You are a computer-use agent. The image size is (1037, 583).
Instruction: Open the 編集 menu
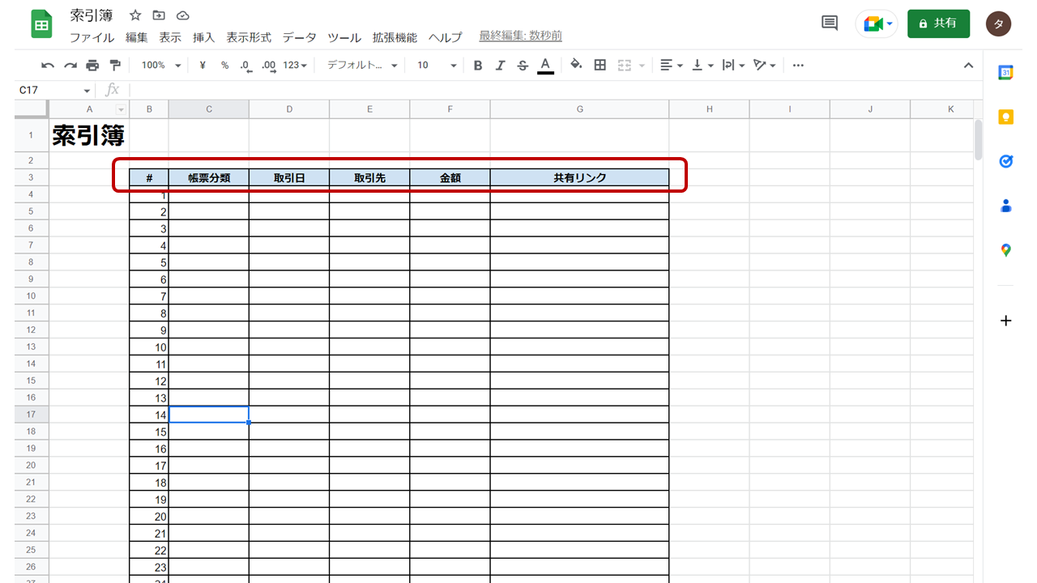point(137,37)
